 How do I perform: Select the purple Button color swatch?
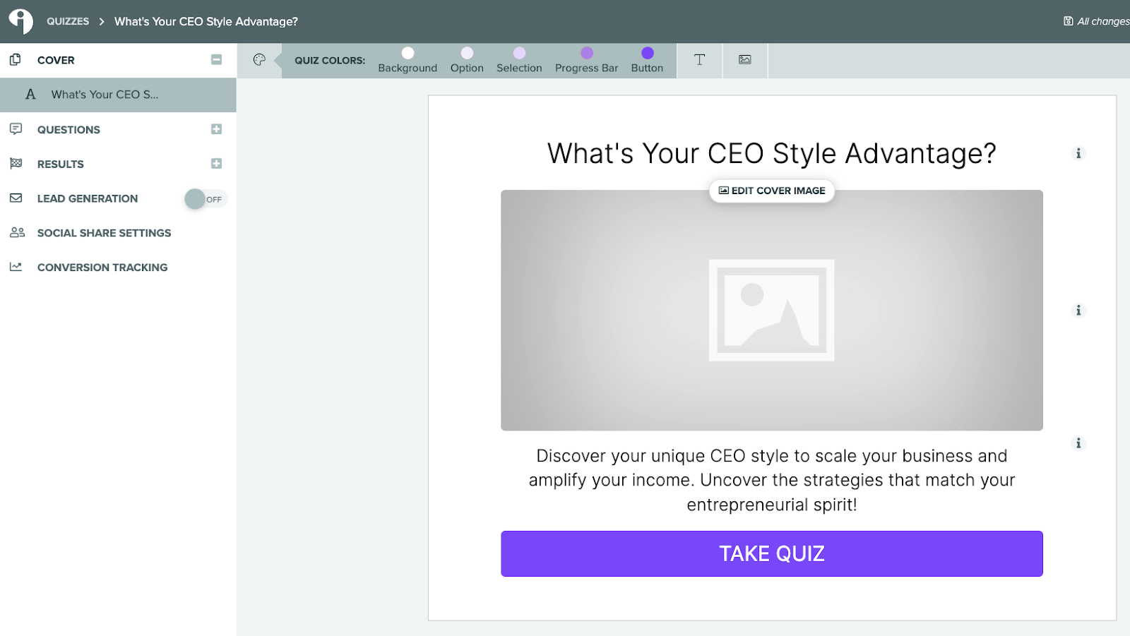(647, 52)
